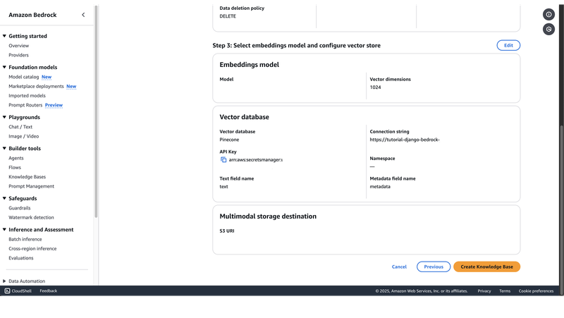Open Batch inference
Image resolution: width=564 pixels, height=318 pixels.
click(x=25, y=239)
